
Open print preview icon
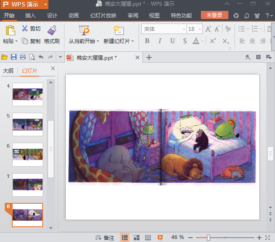coord(32,57)
